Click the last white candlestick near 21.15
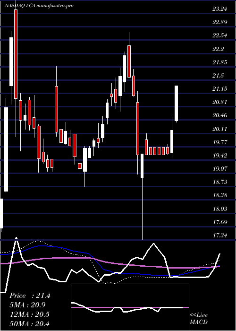 [x=177, y=104]
